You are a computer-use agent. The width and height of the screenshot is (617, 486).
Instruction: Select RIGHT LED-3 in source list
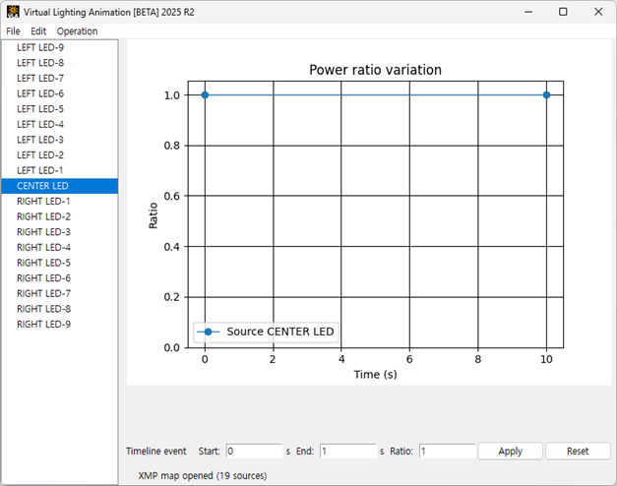click(x=60, y=232)
